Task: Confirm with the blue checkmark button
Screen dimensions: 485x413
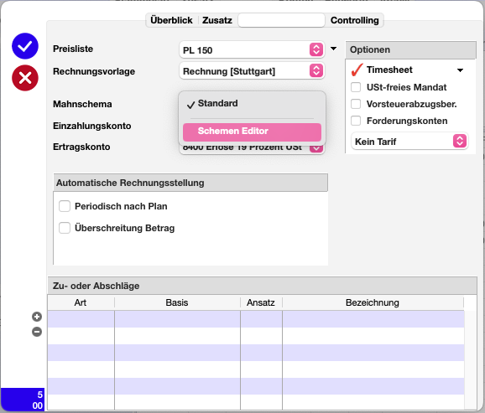Action: coord(25,46)
